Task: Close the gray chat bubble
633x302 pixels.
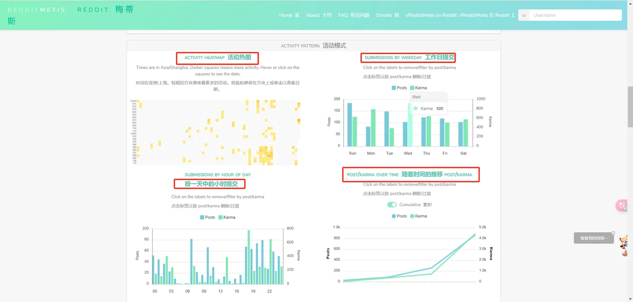Action: [613, 233]
